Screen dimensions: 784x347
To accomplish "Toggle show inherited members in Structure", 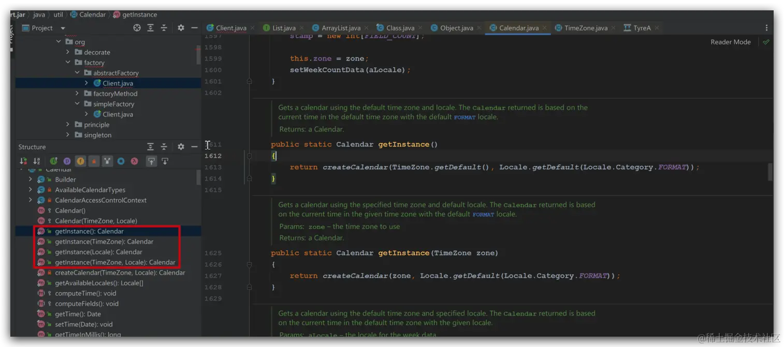I will 53,161.
